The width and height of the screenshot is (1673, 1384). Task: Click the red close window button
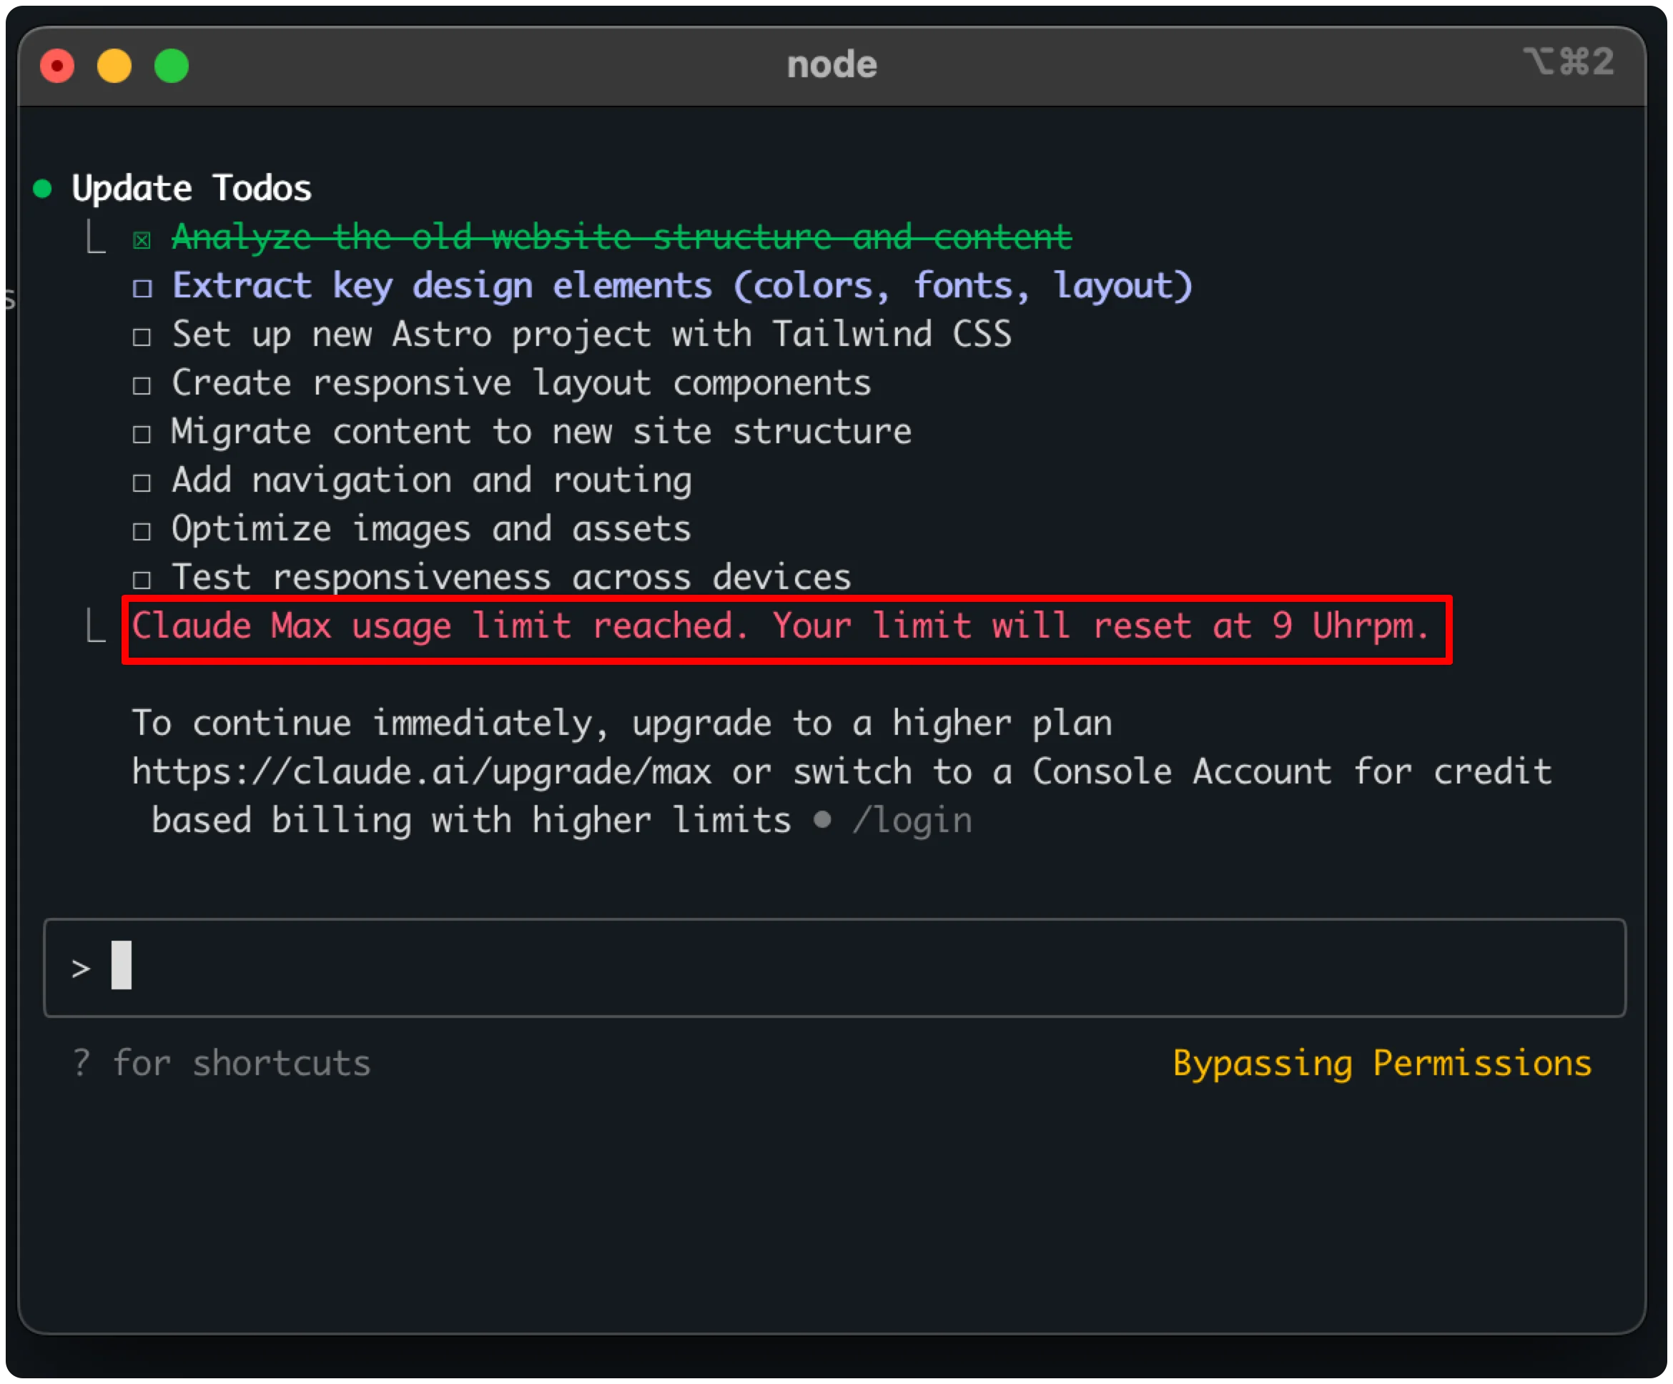point(57,65)
